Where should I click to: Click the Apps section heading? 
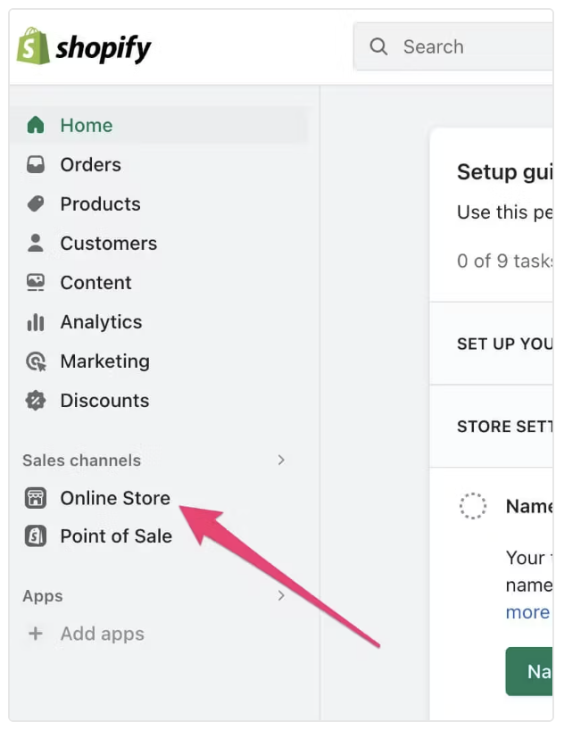click(x=42, y=596)
